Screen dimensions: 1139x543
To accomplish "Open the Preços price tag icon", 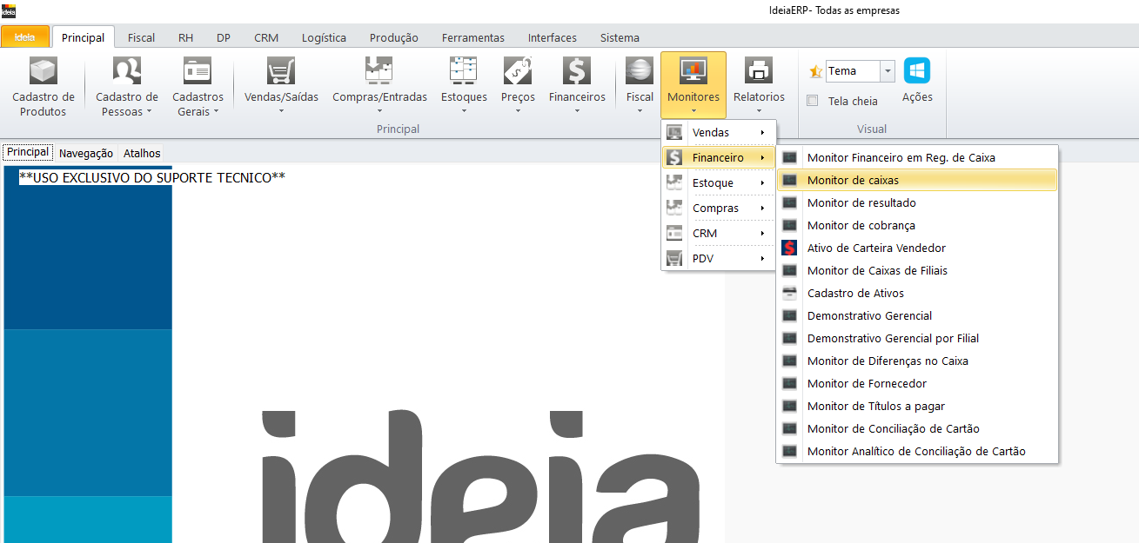I will 518,71.
